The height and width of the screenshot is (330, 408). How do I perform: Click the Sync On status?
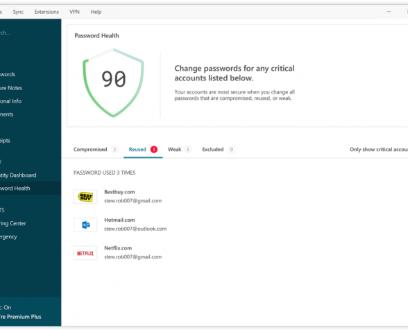pos(6,307)
